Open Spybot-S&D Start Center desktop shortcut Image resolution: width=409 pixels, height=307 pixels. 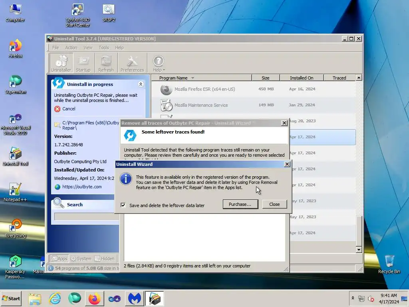click(77, 16)
